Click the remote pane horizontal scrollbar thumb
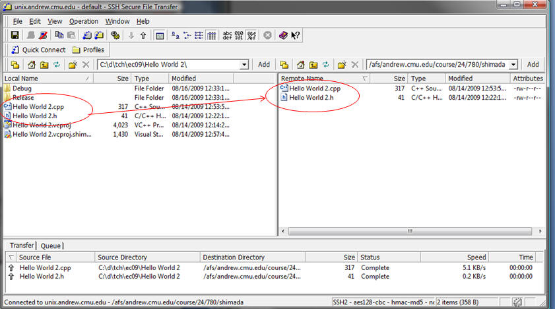555x309 pixels. pyautogui.click(x=410, y=231)
